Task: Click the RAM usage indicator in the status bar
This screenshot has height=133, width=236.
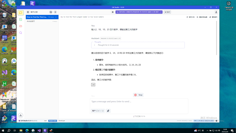Action: (x=198, y=121)
